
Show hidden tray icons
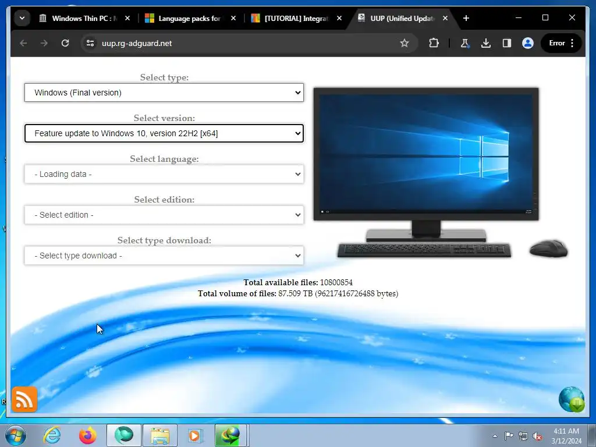coord(495,436)
